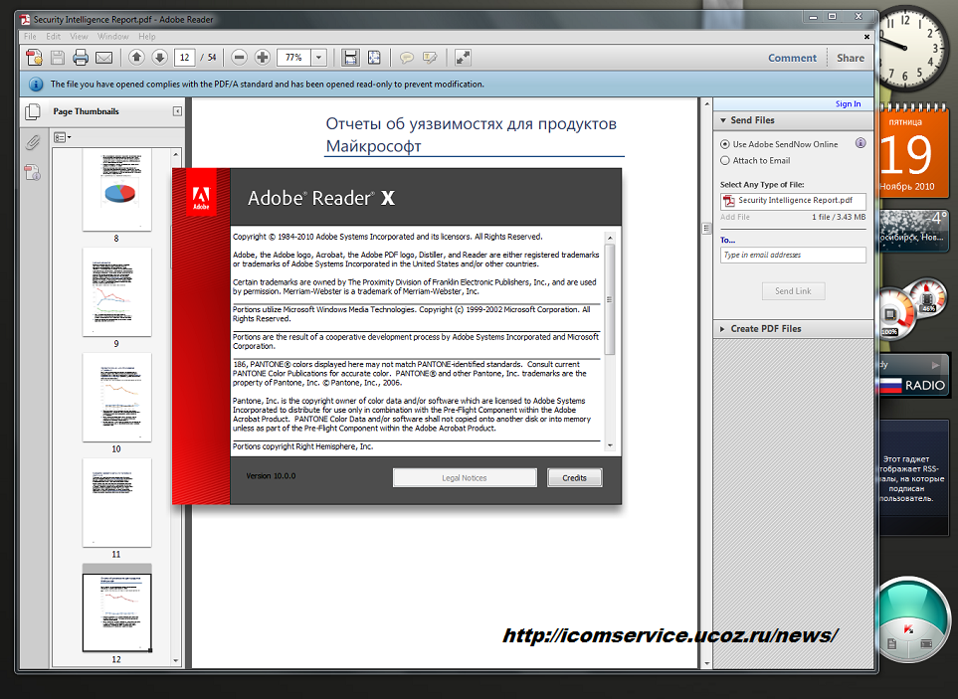The image size is (958, 699).
Task: Click the Create PDF online icon
Action: point(34,58)
